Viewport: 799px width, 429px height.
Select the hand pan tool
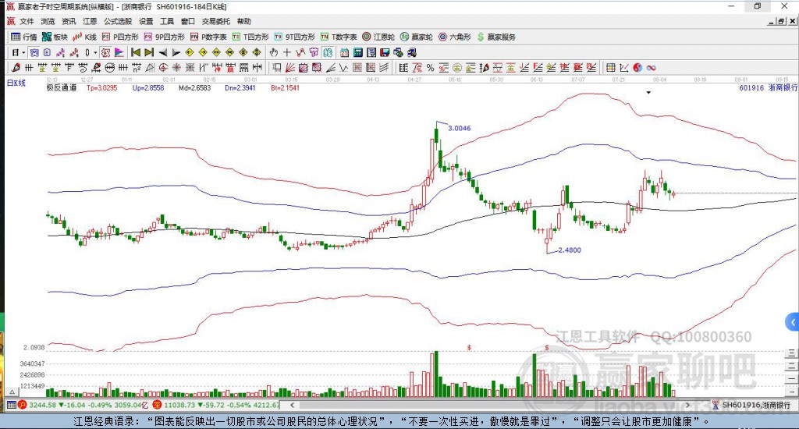coord(274,52)
